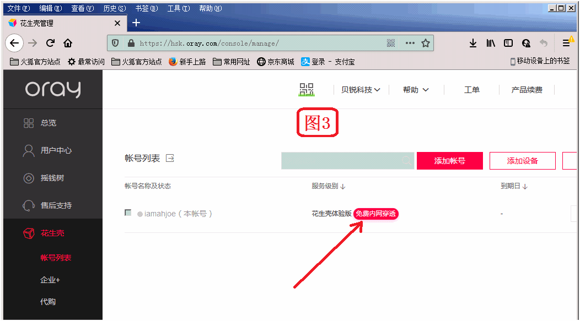The height and width of the screenshot is (321, 580).
Task: Toggle the sidebar view icon
Action: (508, 43)
